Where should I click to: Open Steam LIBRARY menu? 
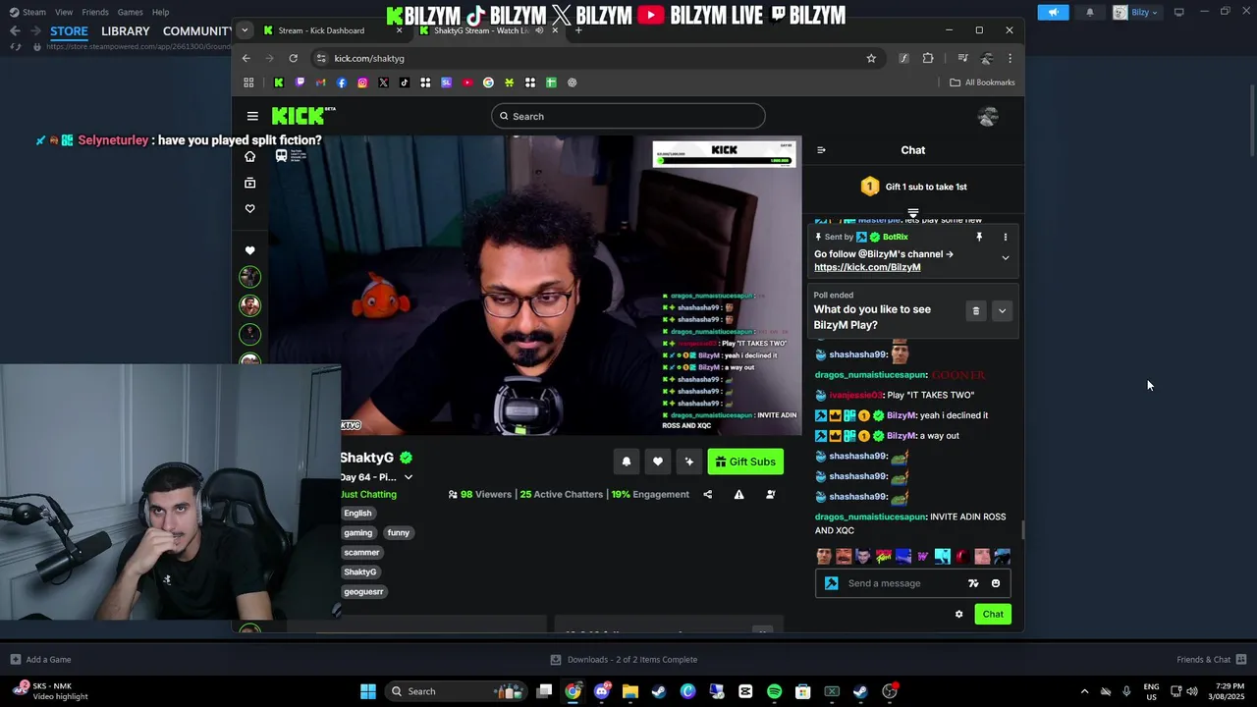point(126,31)
